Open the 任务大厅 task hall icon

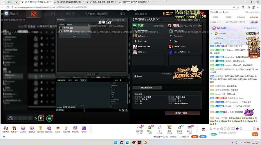6,129
